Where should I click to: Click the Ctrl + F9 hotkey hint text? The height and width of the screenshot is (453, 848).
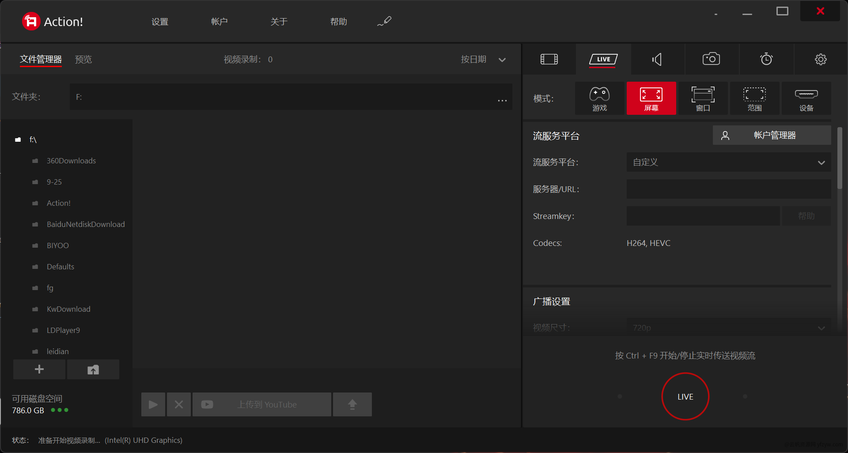tap(685, 355)
